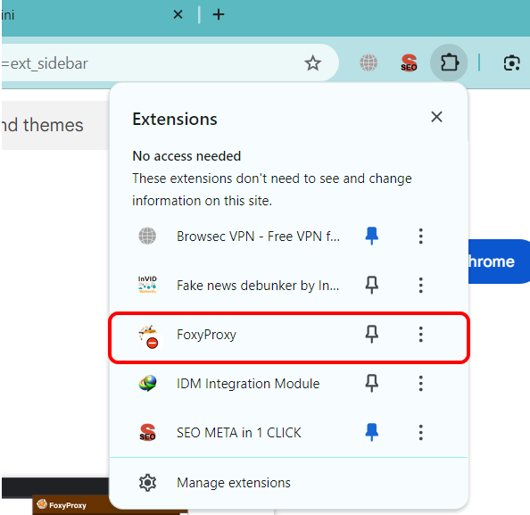Viewport: 530px width, 515px height.
Task: Close the Extensions popup
Action: [436, 117]
